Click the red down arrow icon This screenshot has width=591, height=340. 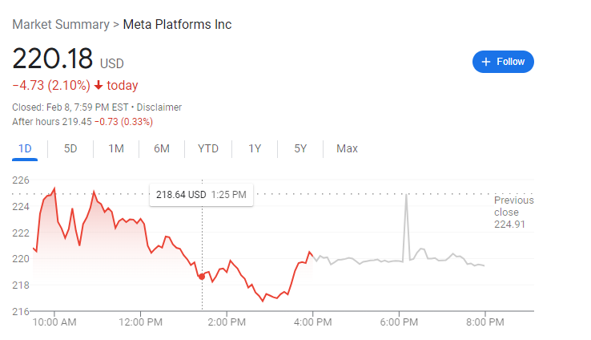[98, 86]
